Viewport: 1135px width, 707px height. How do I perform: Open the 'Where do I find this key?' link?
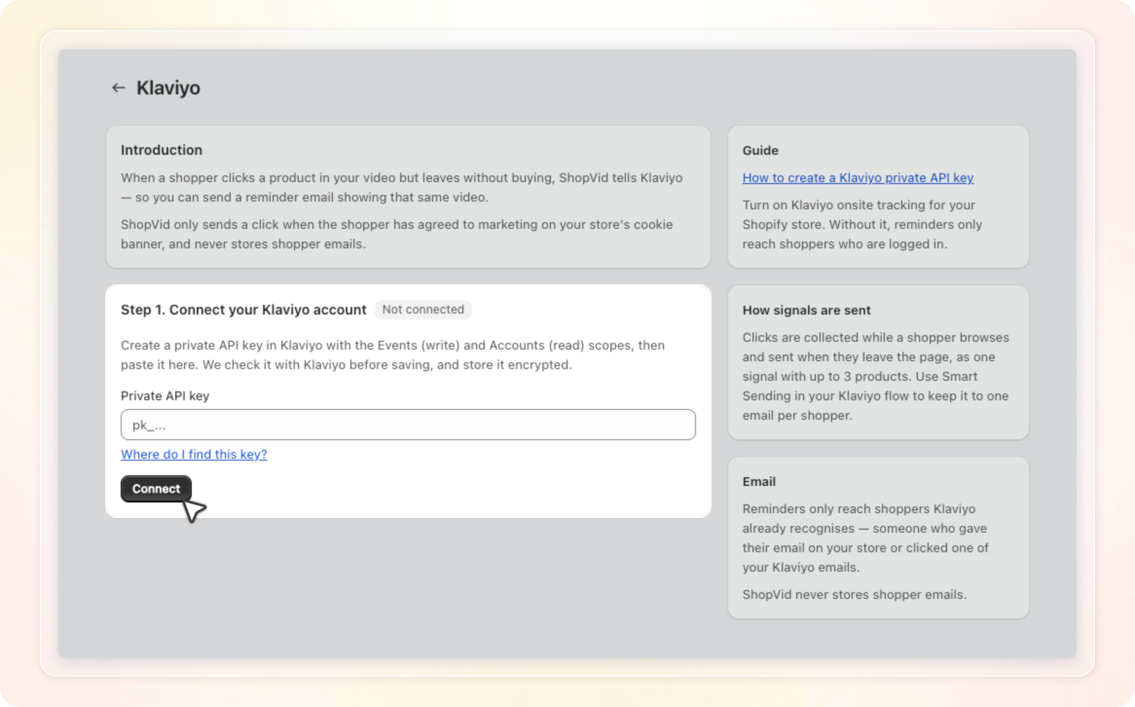click(194, 454)
